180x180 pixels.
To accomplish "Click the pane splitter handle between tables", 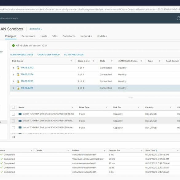I will coord(131,98).
